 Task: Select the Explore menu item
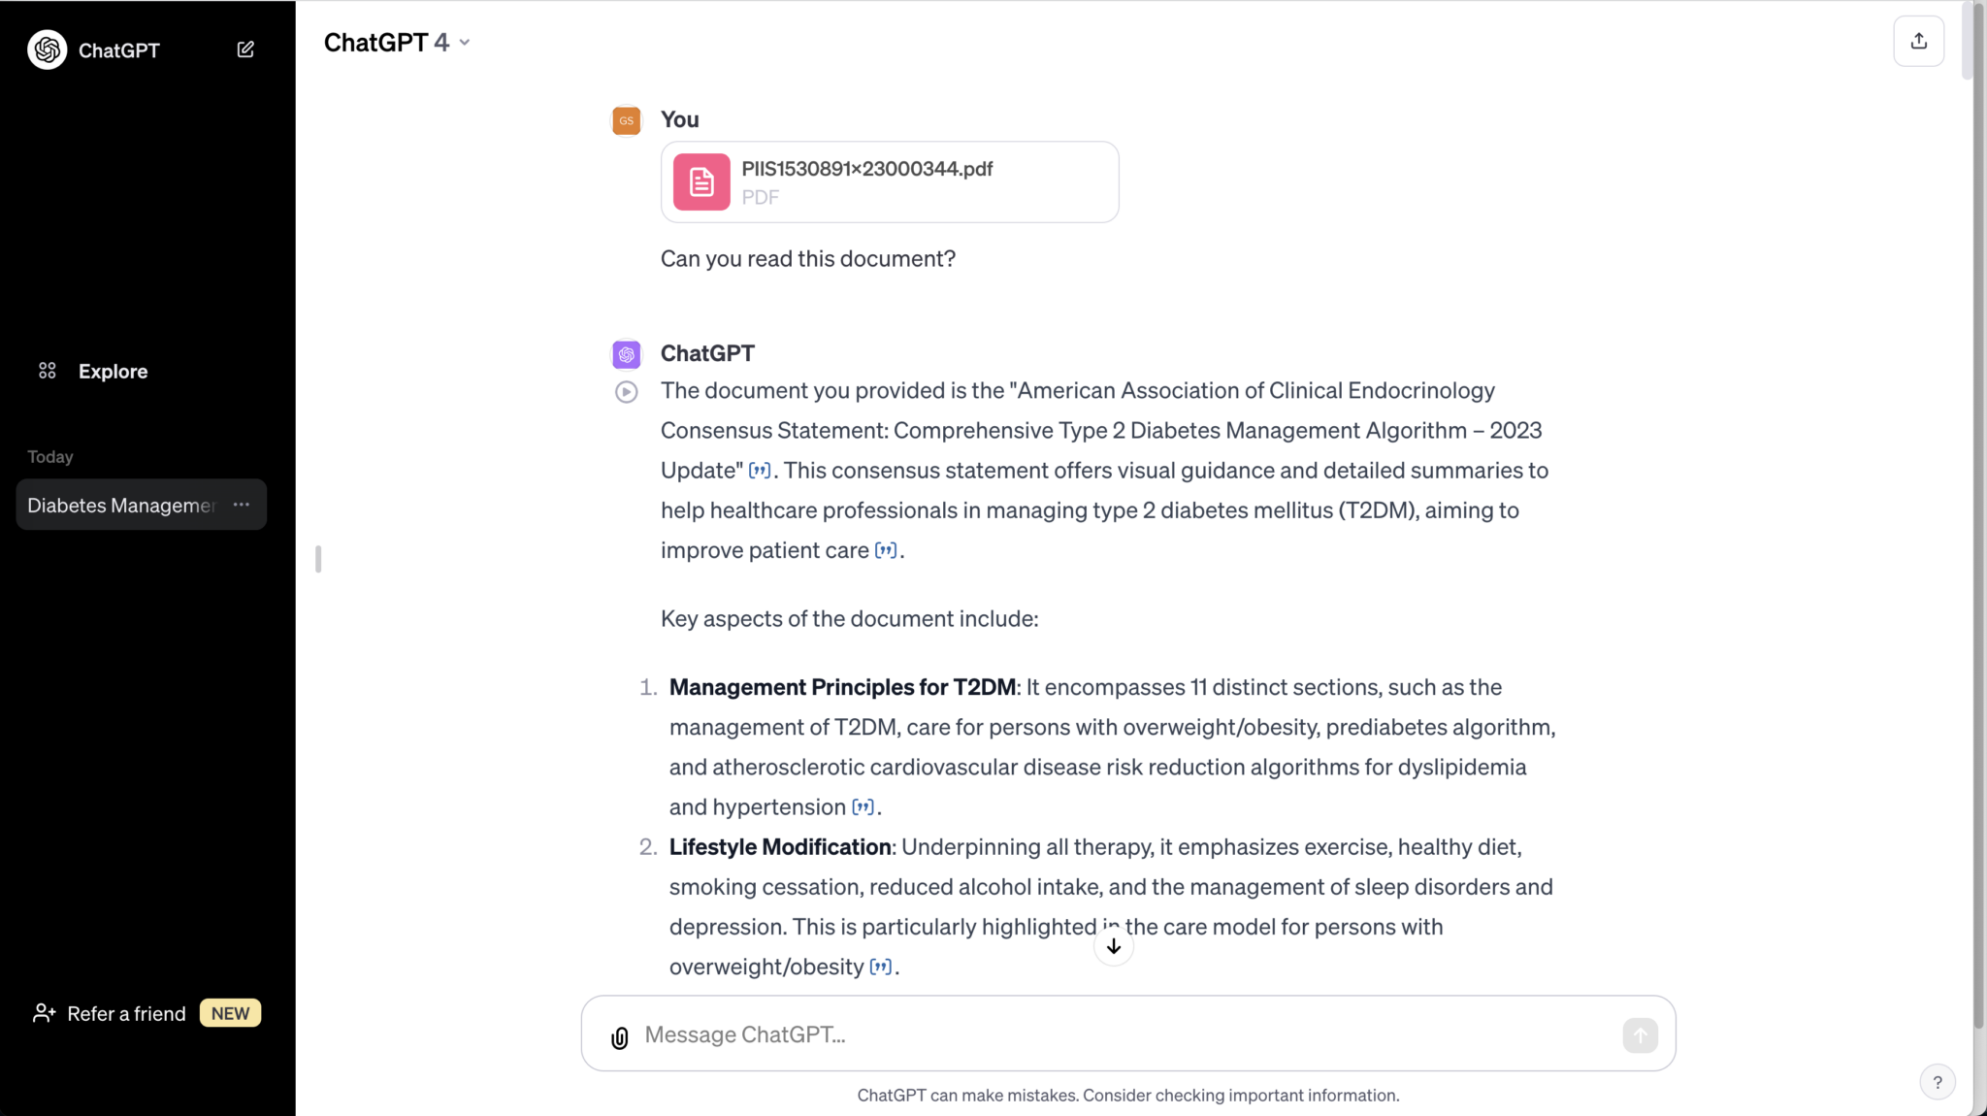tap(113, 371)
